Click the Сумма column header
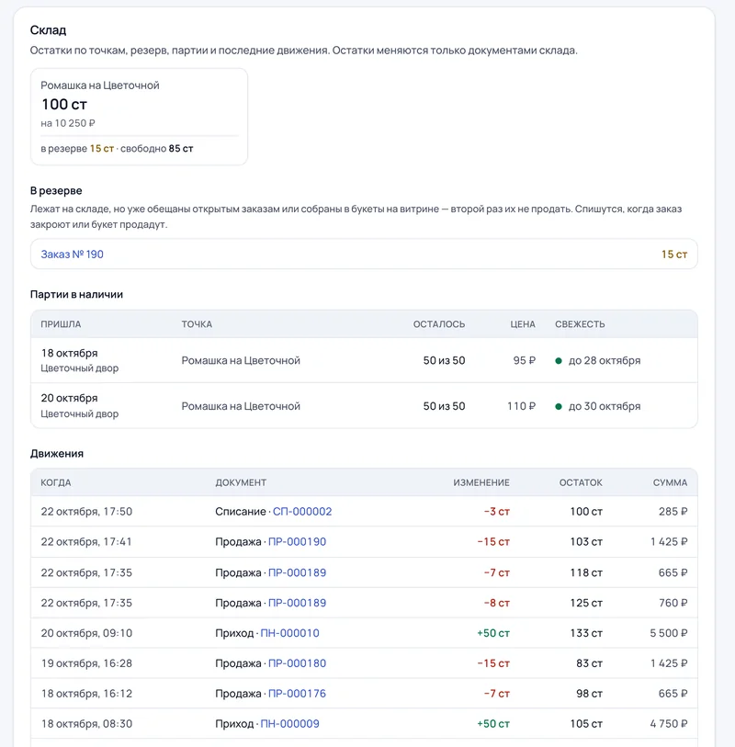735x747 pixels. pos(670,482)
